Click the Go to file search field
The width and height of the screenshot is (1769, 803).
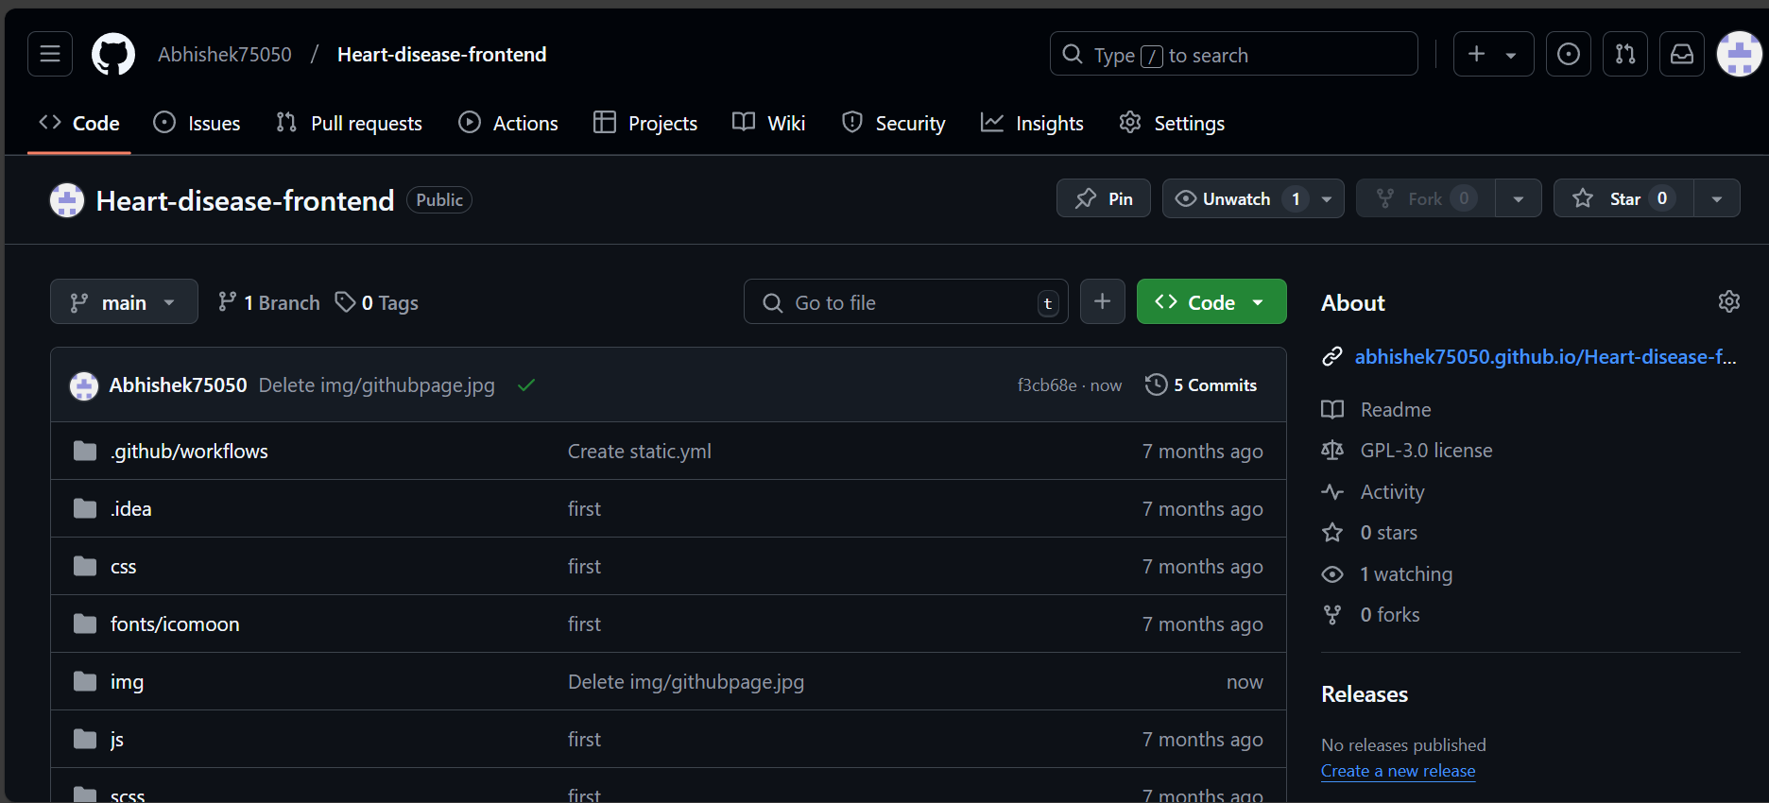905,302
